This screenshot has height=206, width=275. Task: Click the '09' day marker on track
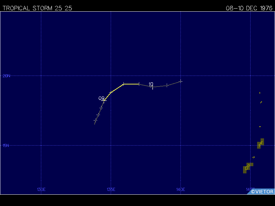101,98
